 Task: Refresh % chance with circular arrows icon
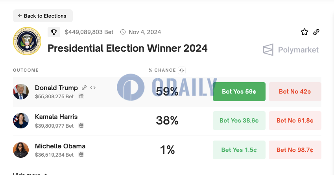point(182,70)
